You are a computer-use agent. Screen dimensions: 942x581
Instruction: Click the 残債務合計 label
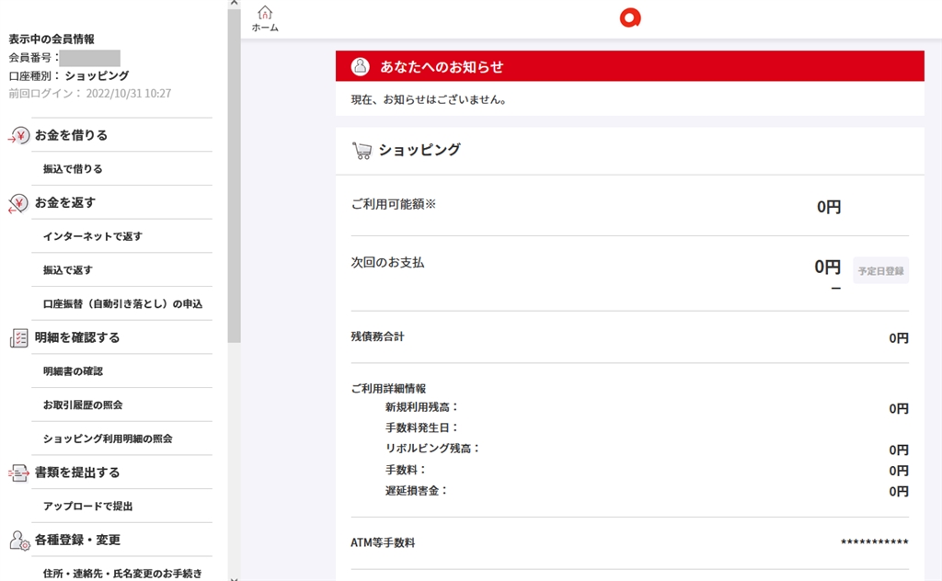[377, 336]
